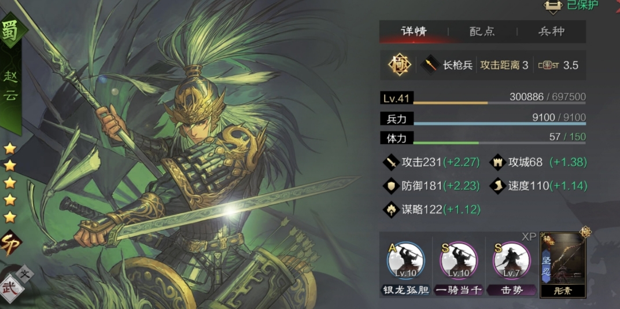Click the 长枪兵 spear troop icon

pos(431,65)
